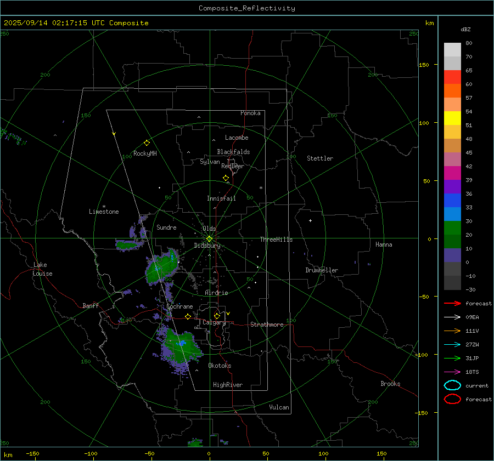Click the Cochrane label
This screenshot has width=494, height=461.
179,306
